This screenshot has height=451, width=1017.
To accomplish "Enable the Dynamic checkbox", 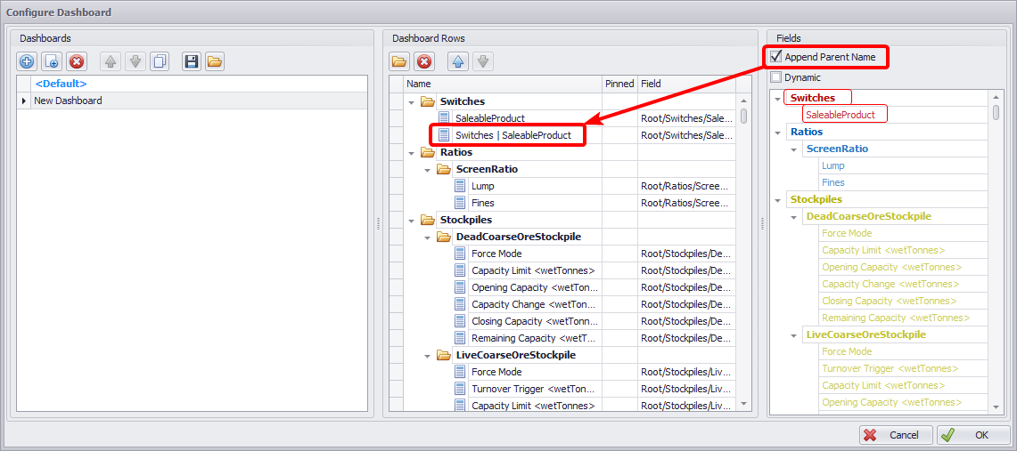I will point(775,77).
